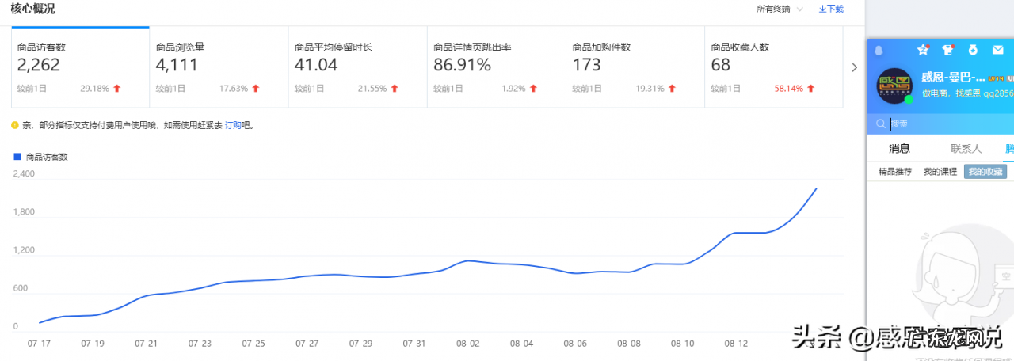Select the 商品访客数 metric card
This screenshot has width=1014, height=361.
(80, 66)
